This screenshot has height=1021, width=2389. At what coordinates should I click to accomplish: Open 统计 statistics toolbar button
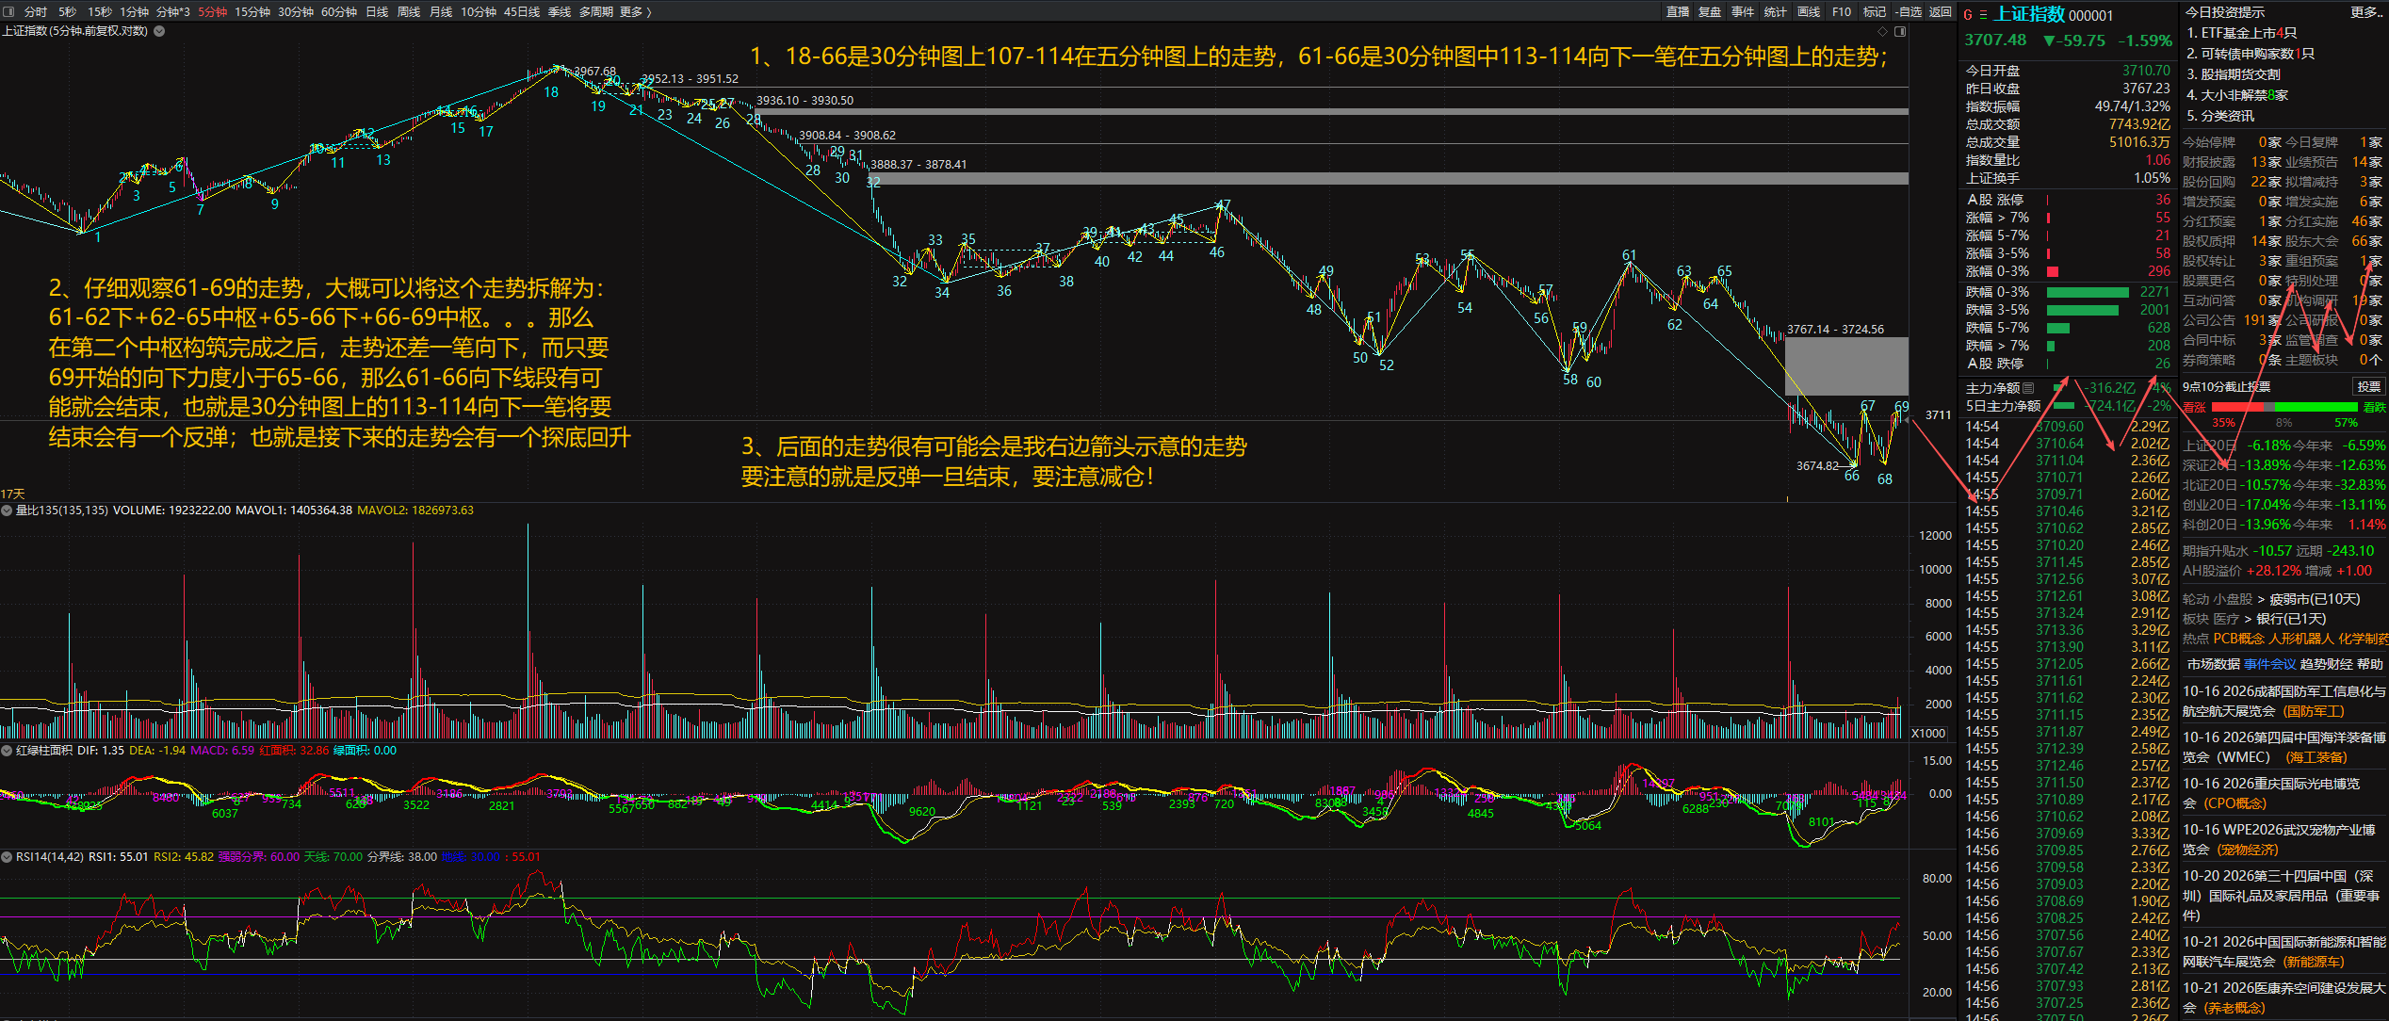(x=1776, y=11)
